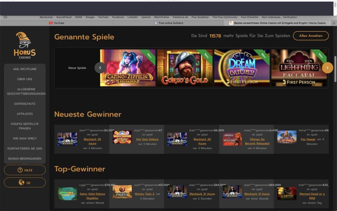Open Kontaktieren Sie Uns menu item

click(25, 149)
